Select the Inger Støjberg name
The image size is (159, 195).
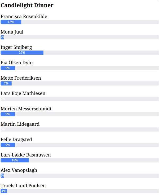click(x=16, y=47)
